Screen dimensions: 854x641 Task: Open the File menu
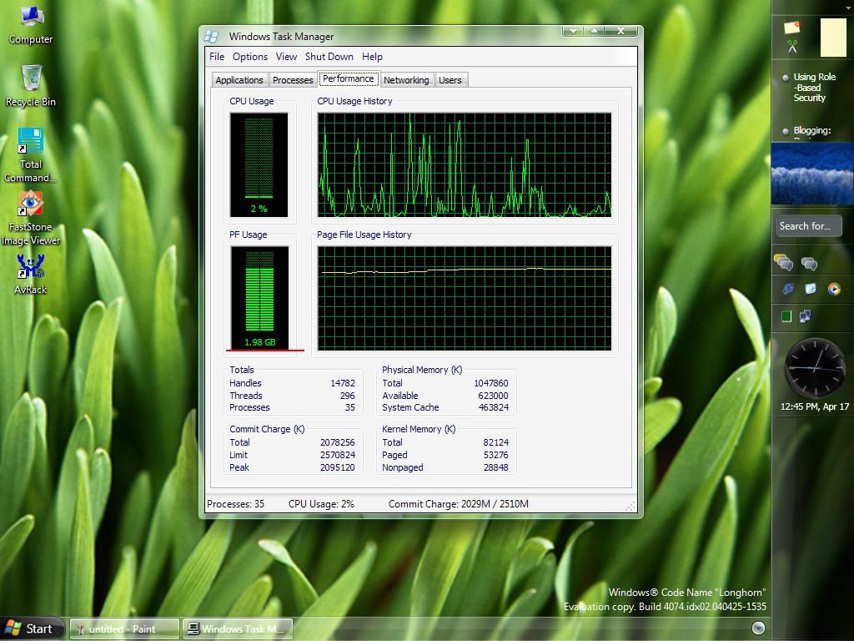[x=217, y=57]
